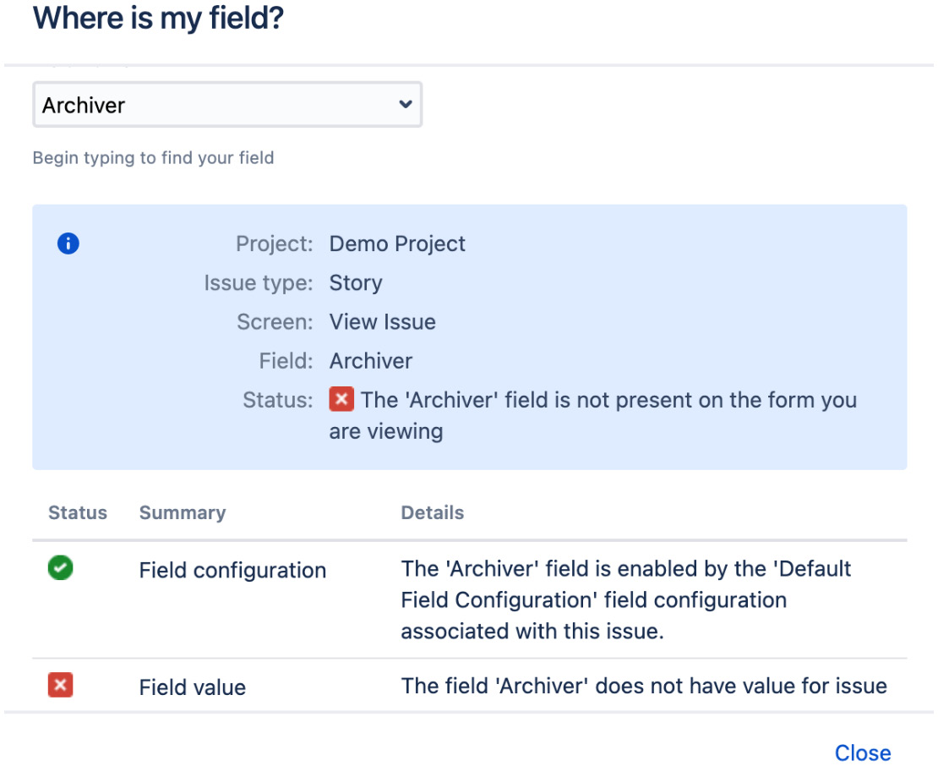Click the Demo Project value text

397,243
